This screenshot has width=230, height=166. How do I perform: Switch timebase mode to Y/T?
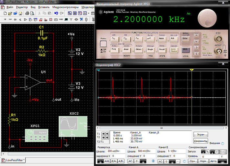click(100, 161)
